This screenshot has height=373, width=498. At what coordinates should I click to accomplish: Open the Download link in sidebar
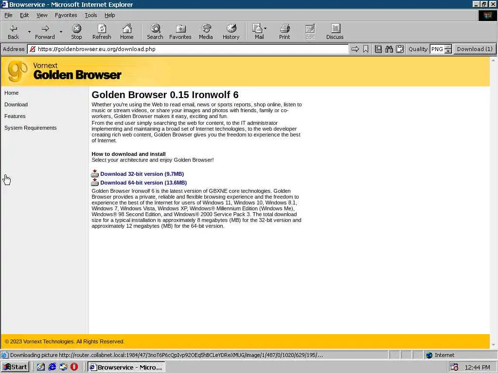coord(16,104)
